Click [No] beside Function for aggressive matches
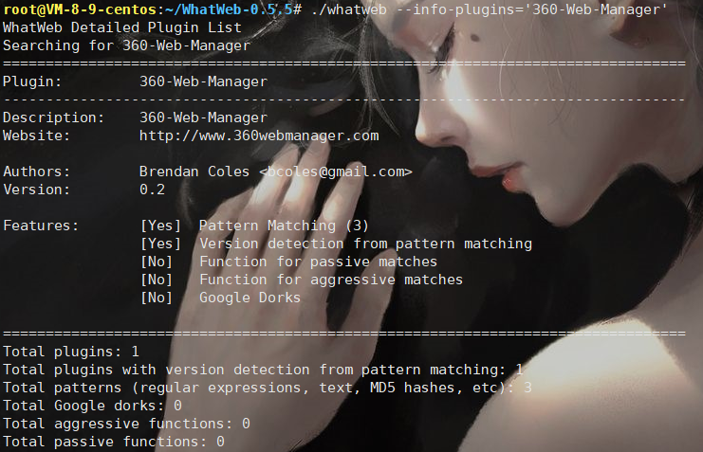This screenshot has height=452, width=703. pyautogui.click(x=157, y=280)
